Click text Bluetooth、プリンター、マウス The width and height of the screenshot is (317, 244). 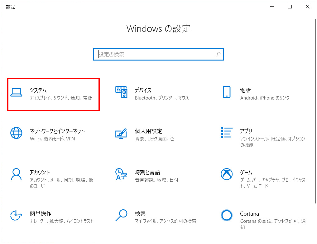coord(162,98)
